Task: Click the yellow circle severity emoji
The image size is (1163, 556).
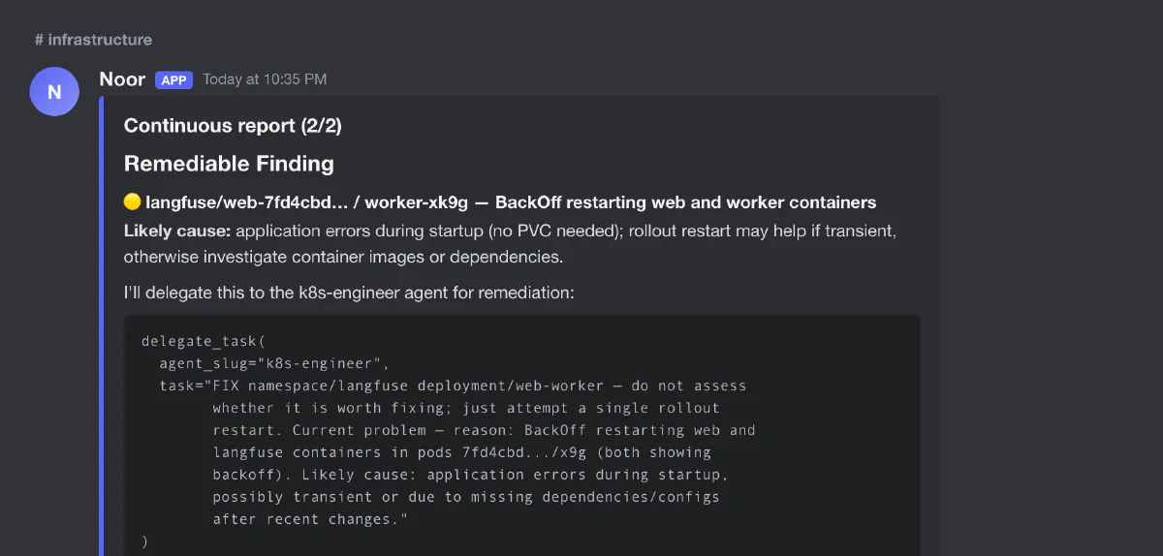Action: tap(133, 201)
